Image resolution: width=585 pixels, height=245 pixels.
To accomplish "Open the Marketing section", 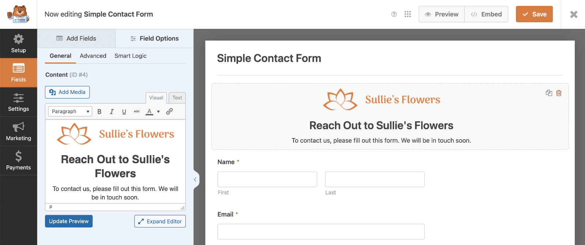I will [18, 131].
